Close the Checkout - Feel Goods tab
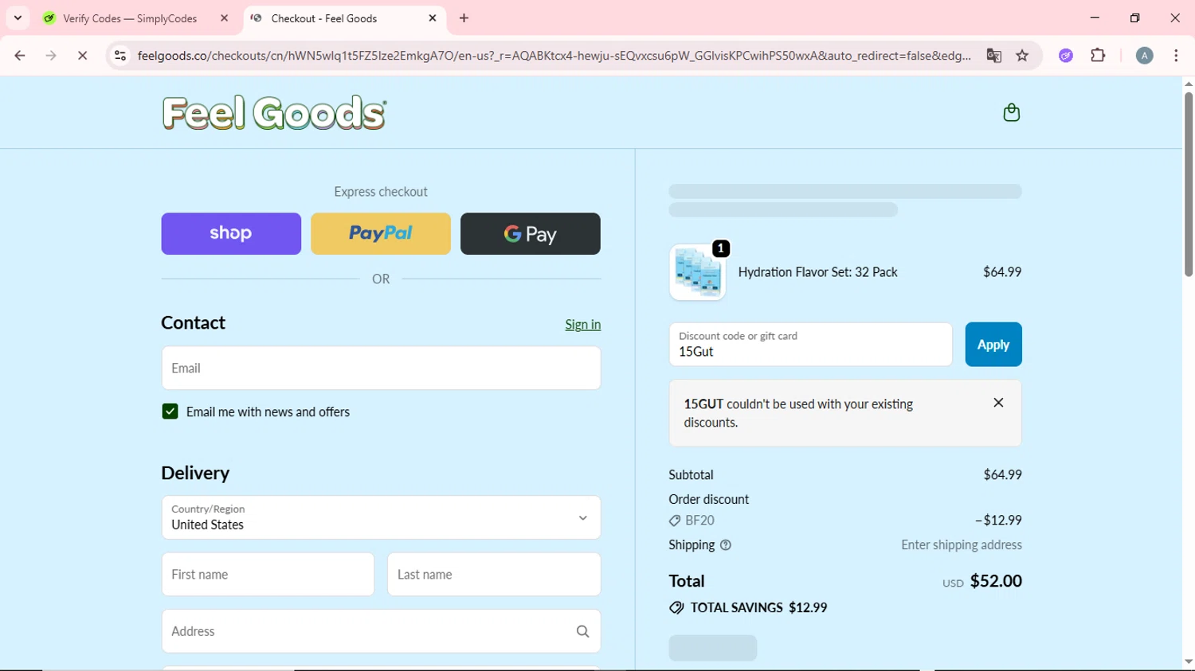This screenshot has height=671, width=1195. click(433, 18)
